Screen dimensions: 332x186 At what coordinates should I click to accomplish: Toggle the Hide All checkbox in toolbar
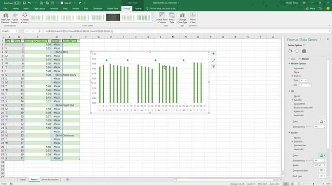[62, 3]
